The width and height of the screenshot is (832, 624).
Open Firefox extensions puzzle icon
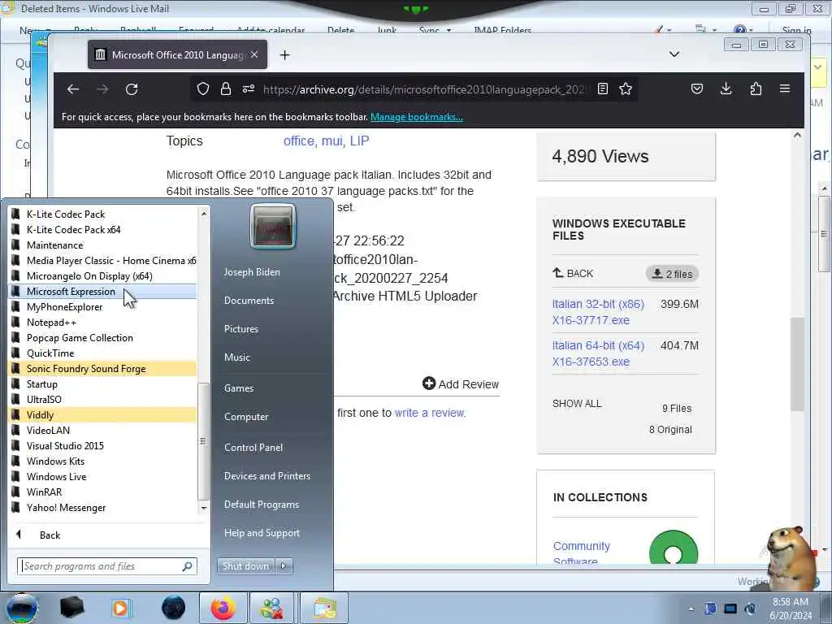(x=756, y=89)
